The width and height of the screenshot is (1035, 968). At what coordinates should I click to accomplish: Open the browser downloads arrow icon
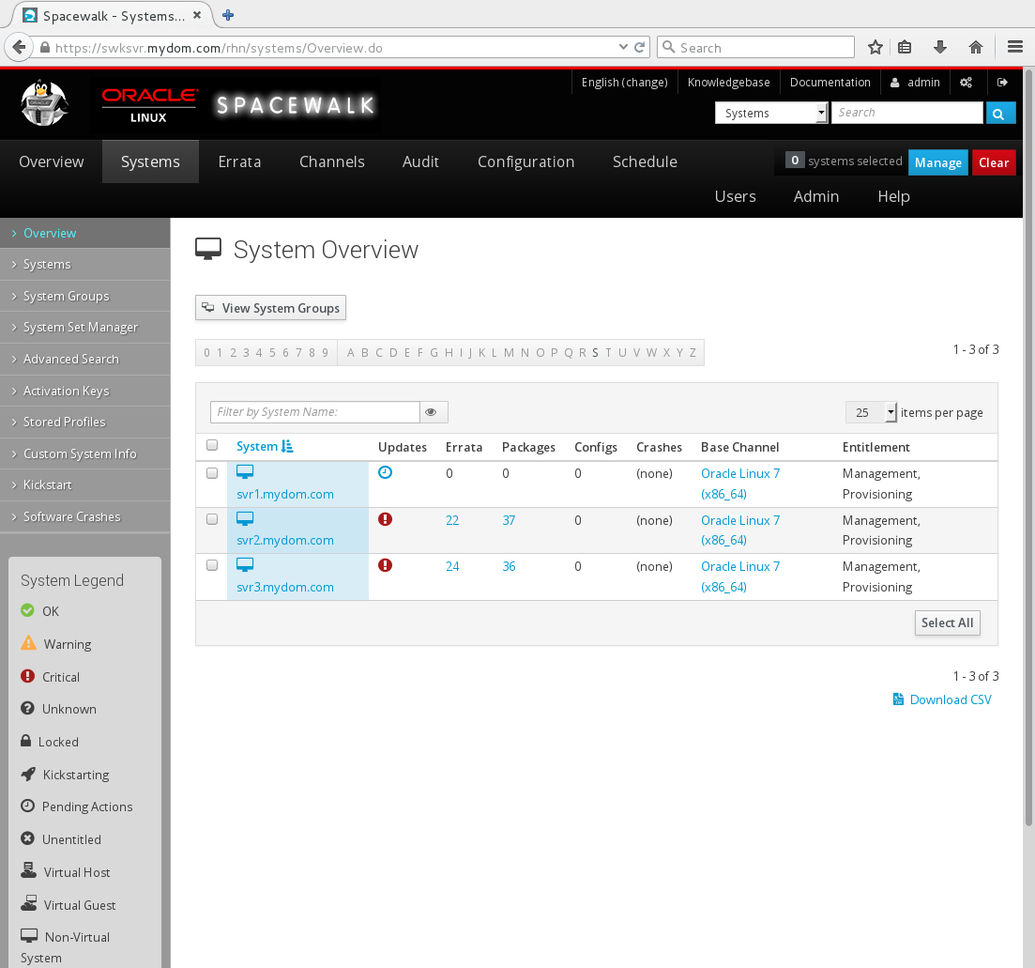(940, 47)
